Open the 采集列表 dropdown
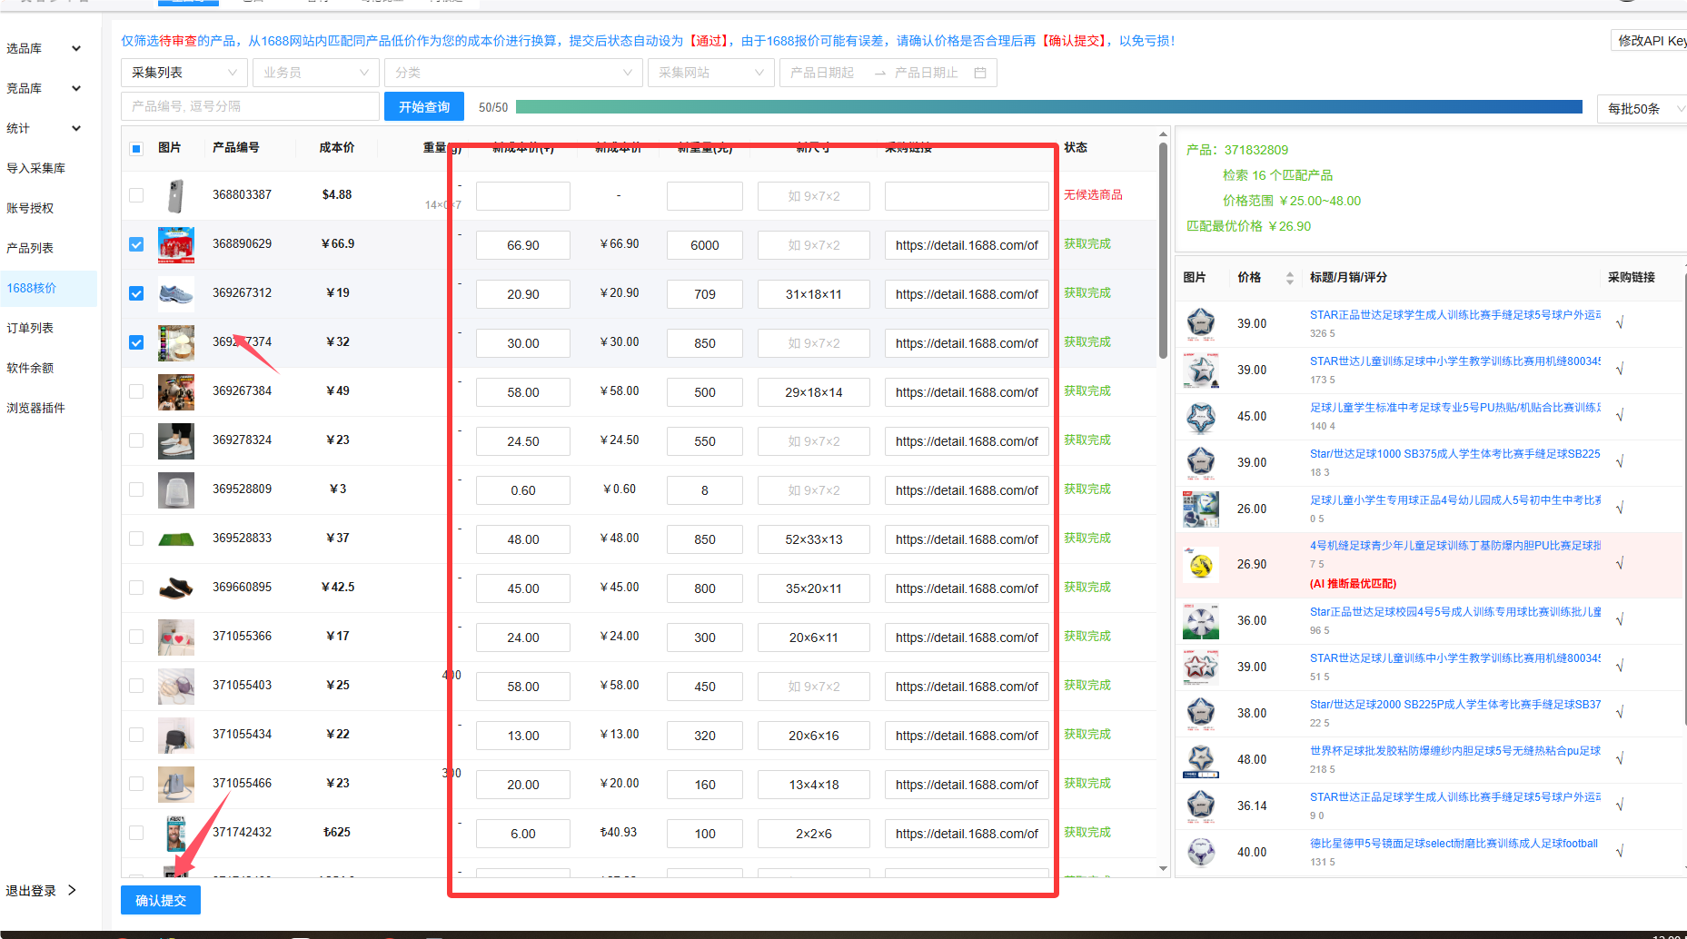Screen dimensions: 1687x939 coord(185,73)
